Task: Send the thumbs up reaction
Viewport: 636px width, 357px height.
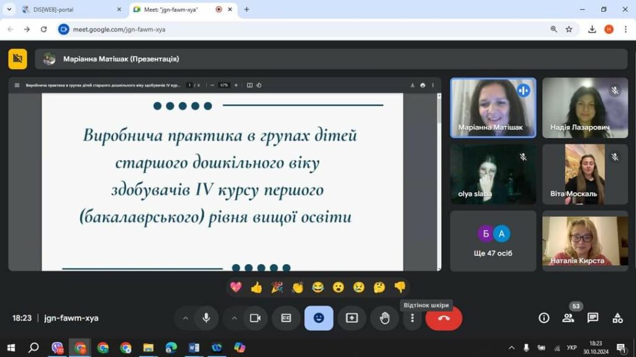Action: point(257,287)
